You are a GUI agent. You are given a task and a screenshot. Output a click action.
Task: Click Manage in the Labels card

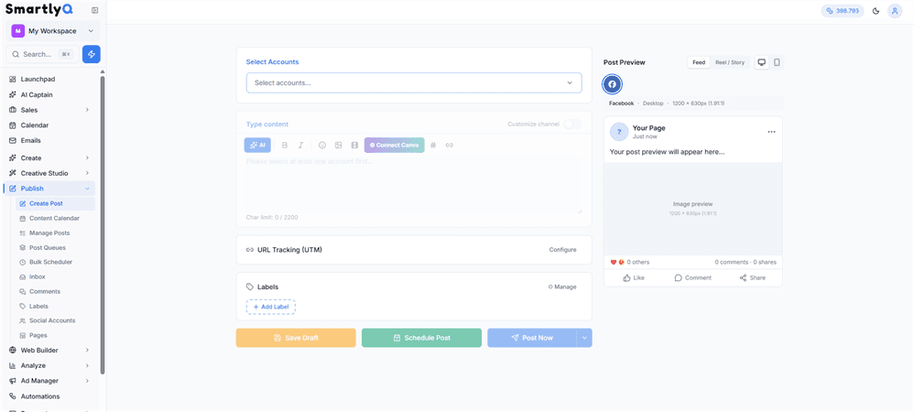tap(562, 287)
